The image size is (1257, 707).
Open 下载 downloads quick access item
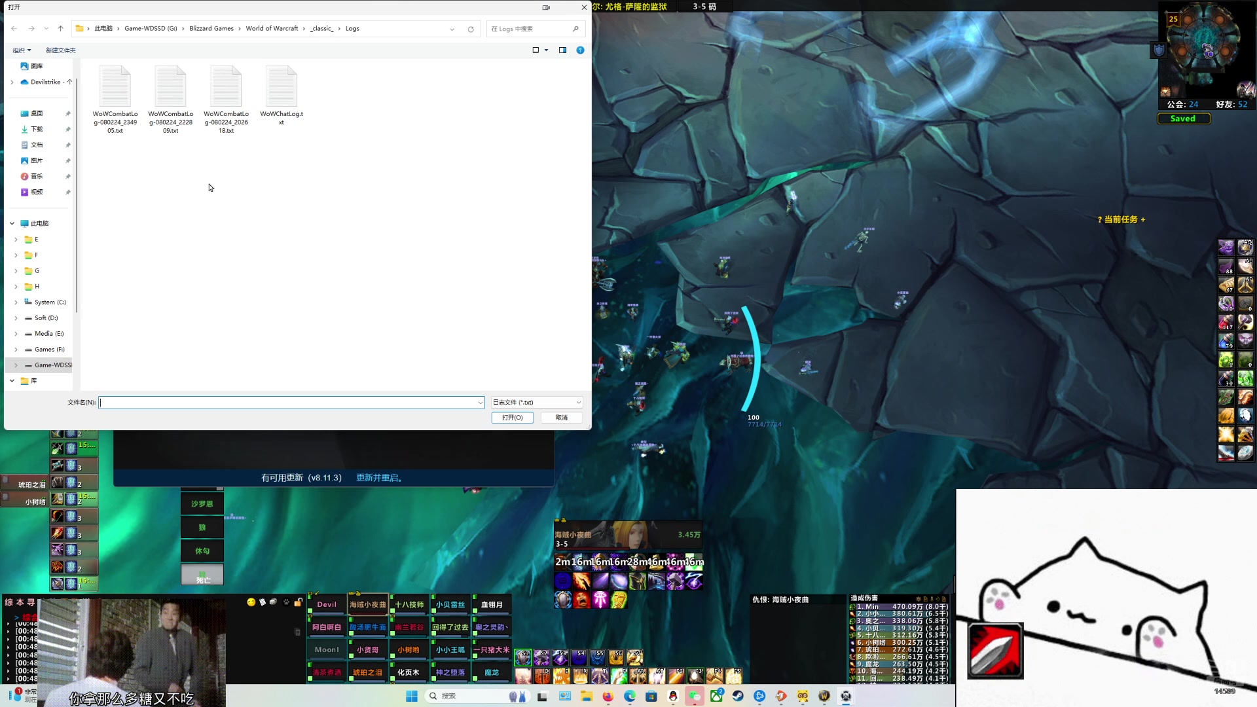[31, 129]
